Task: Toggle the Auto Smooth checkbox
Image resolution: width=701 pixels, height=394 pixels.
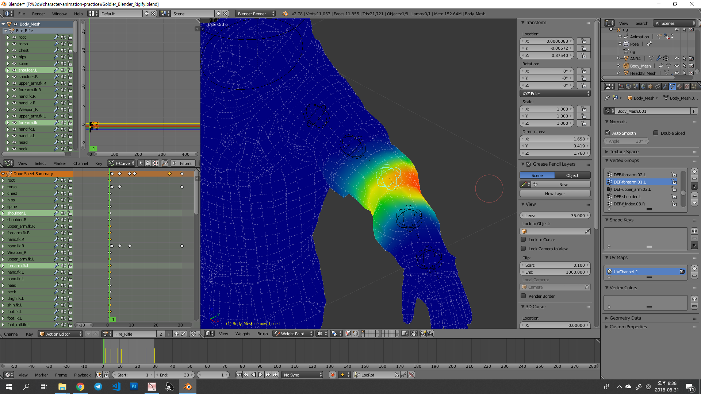Action: 608,133
